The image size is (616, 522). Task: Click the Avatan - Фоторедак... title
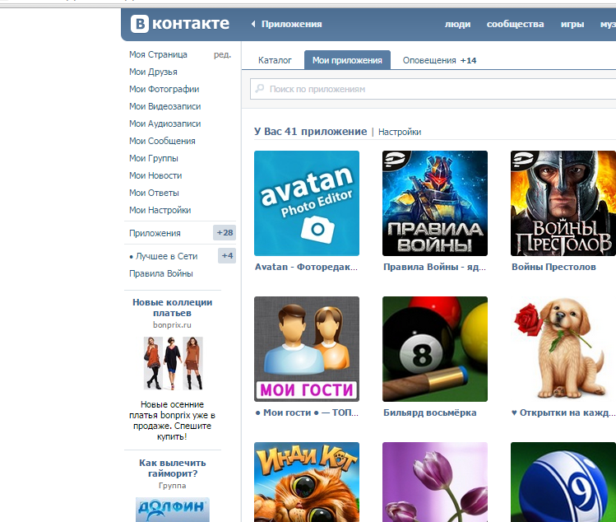(x=307, y=267)
